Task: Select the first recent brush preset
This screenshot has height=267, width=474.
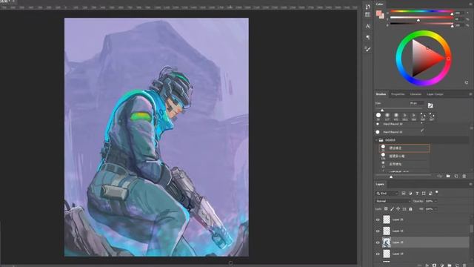Action: (x=378, y=116)
